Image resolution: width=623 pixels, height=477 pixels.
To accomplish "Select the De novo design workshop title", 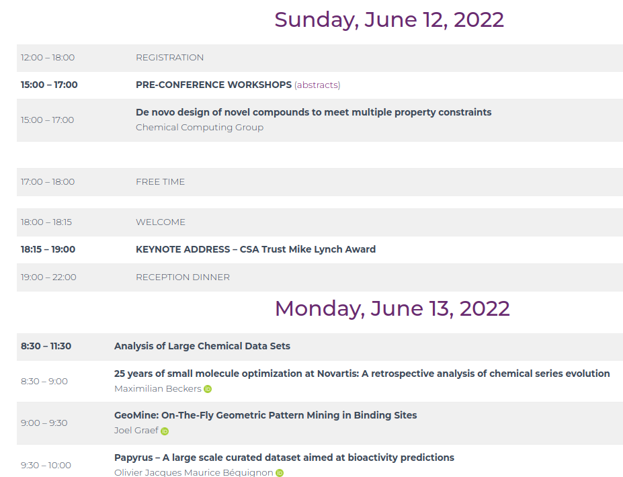I will click(x=313, y=112).
